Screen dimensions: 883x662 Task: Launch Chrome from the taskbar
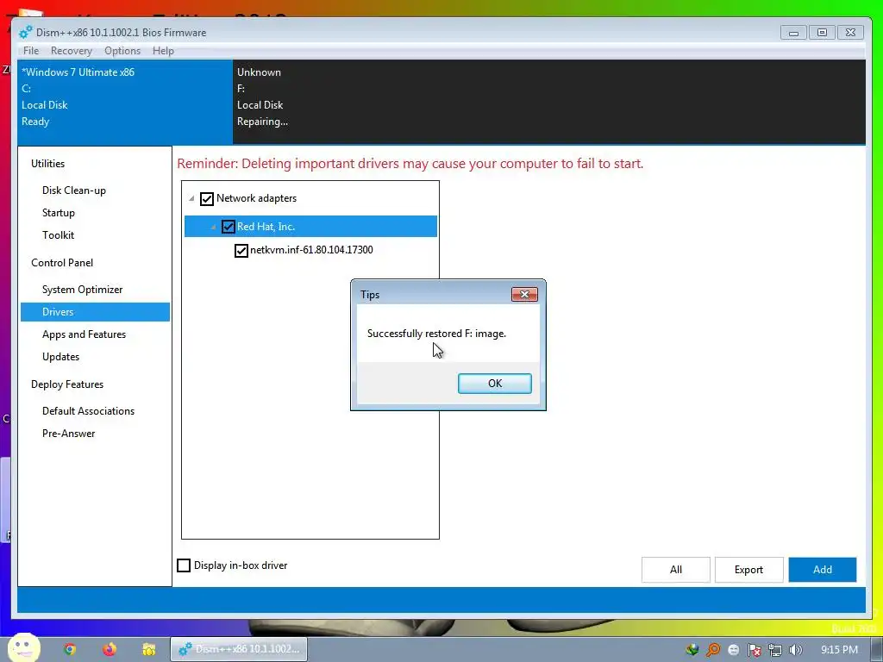[x=70, y=650]
